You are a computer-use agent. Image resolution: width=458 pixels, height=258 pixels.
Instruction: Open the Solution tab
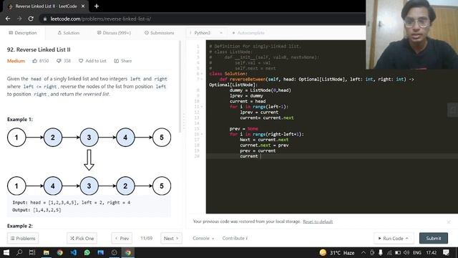point(69,33)
